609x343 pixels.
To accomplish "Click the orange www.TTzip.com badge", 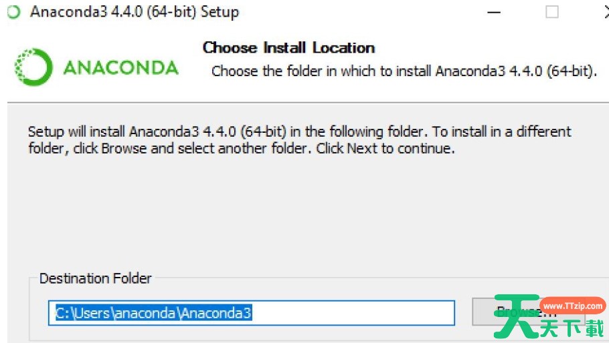I will [572, 306].
